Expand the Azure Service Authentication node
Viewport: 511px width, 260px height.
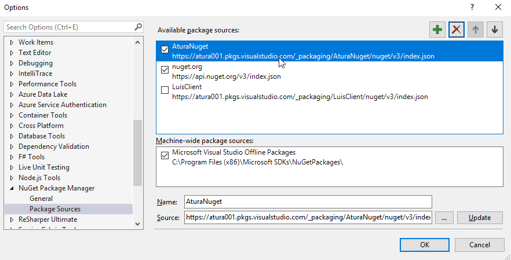12,105
